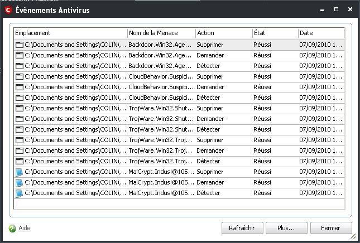360x243 pixels.
Task: Click the file icon of the Backdoor Détecter row
Action: point(20,66)
